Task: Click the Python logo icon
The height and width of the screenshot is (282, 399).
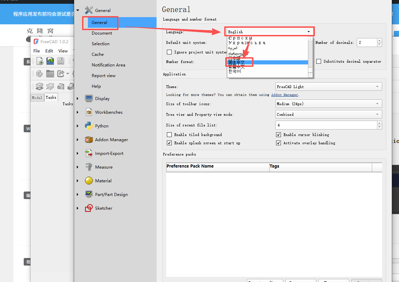Action: [89, 126]
